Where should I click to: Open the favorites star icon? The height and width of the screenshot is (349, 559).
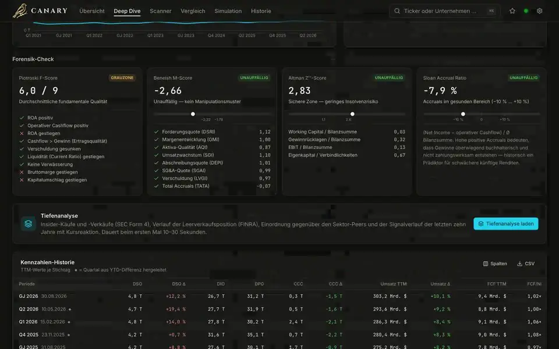[x=512, y=11]
